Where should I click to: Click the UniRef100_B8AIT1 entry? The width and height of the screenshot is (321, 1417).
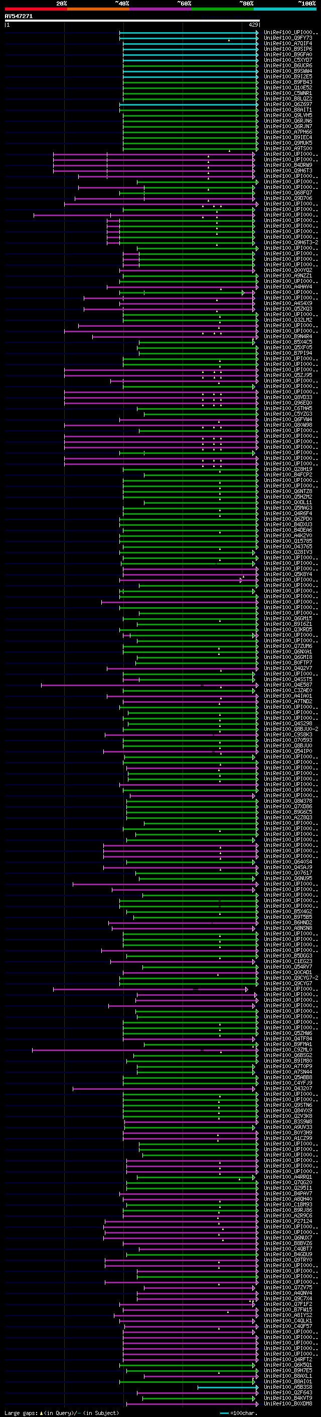287,110
